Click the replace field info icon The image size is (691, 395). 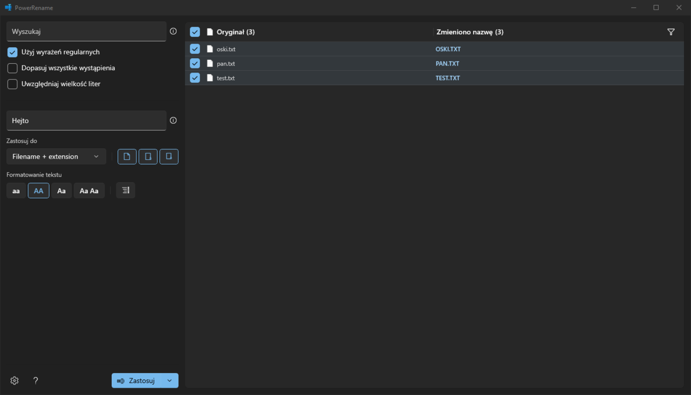(x=173, y=121)
